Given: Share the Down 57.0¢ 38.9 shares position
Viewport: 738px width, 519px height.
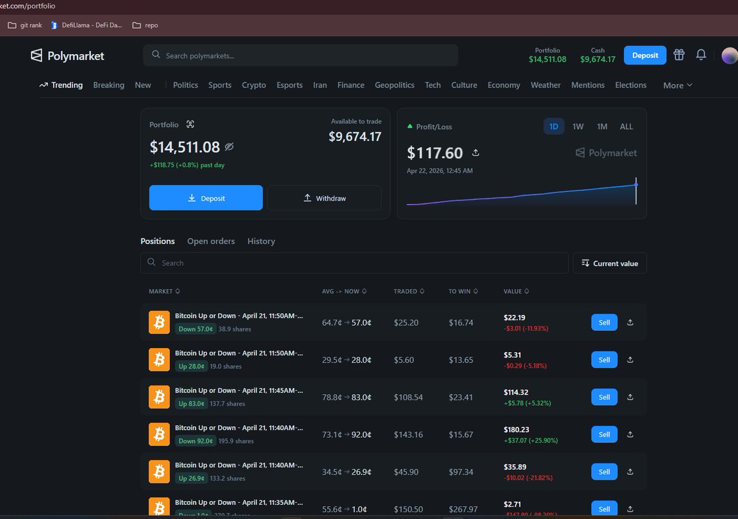Looking at the screenshot, I should pyautogui.click(x=630, y=322).
